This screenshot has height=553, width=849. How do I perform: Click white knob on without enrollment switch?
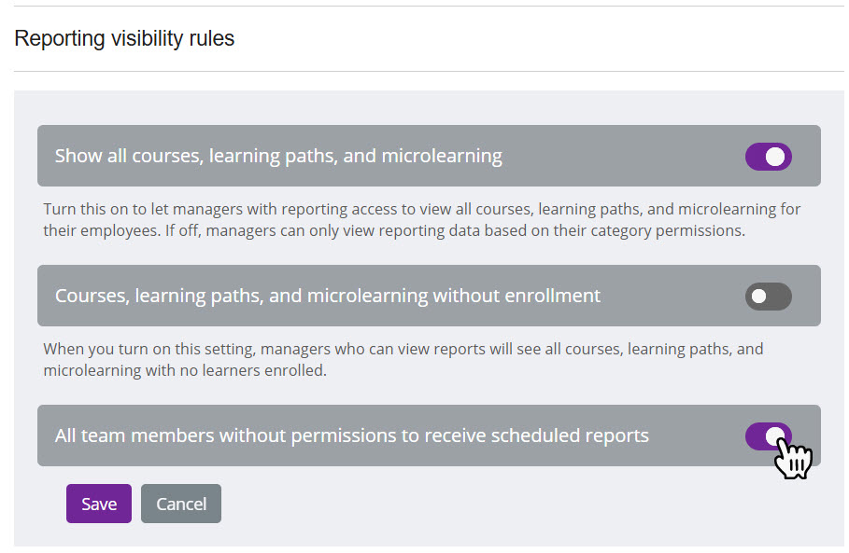pos(758,297)
